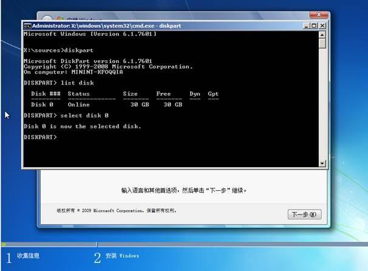Click the 'Online' status value
This screenshot has height=271, width=368.
(x=78, y=105)
